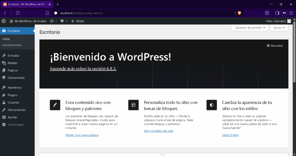Click Añadir una nueva página link
296x156 pixels.
click(x=82, y=135)
